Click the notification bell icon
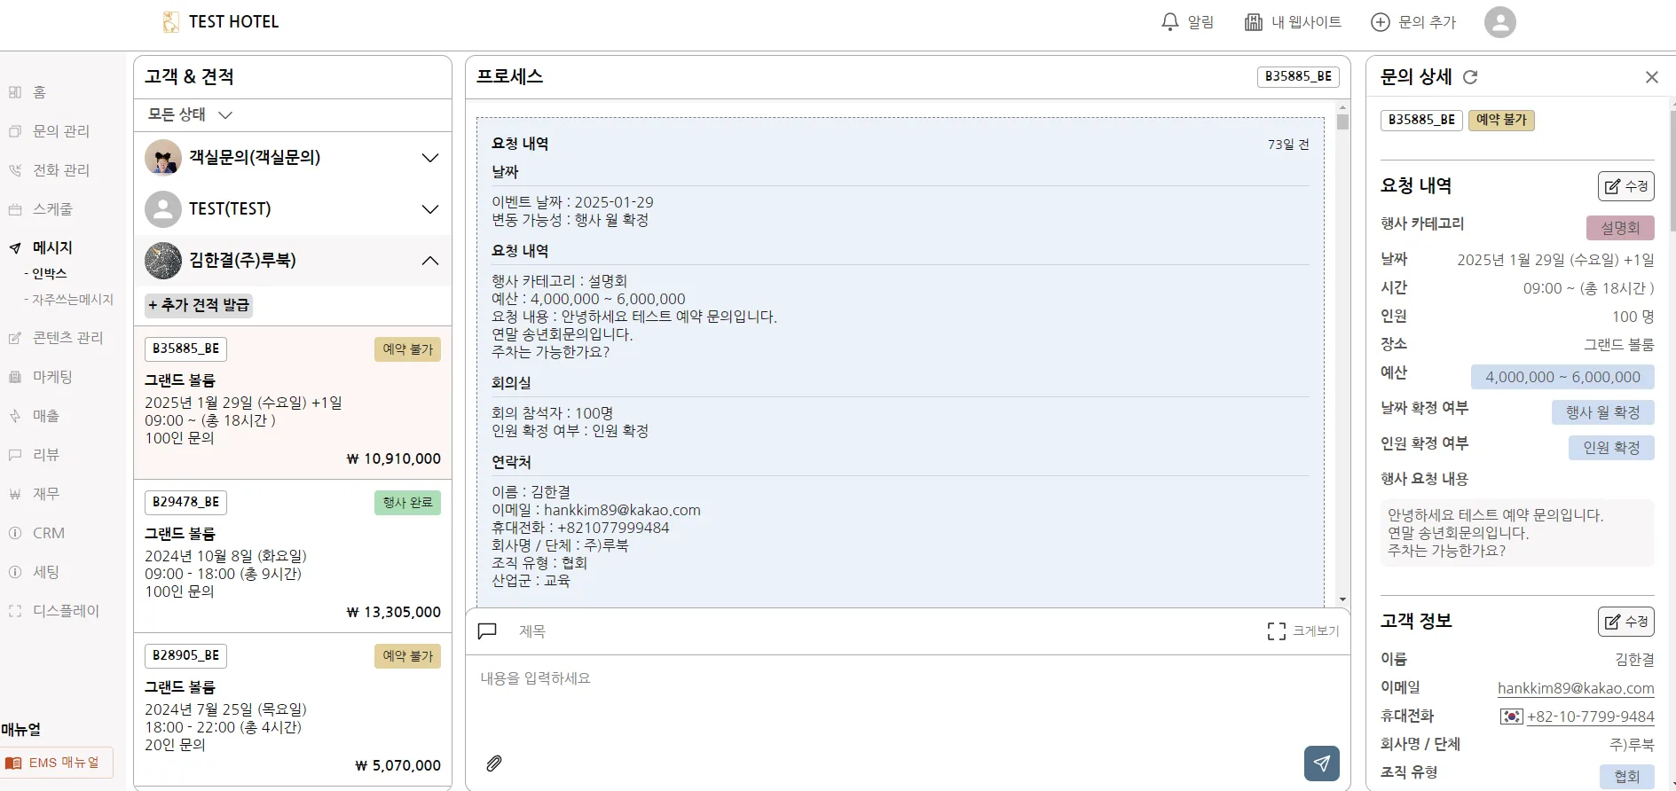 click(1169, 22)
